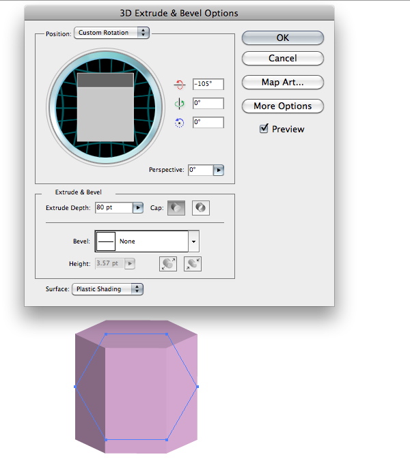This screenshot has height=474, width=410.
Task: Click the cube's dark gray top face
Action: click(105, 80)
